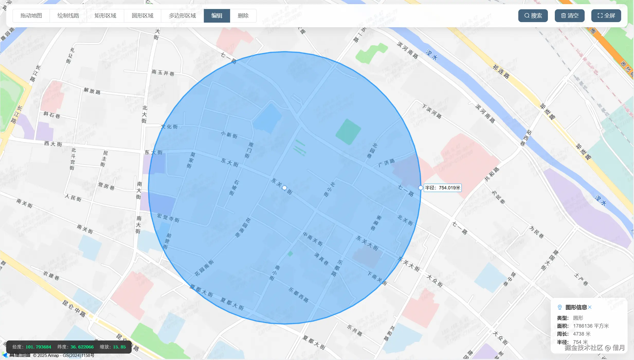Click the circle's center edit handle
The height and width of the screenshot is (360, 634).
284,188
